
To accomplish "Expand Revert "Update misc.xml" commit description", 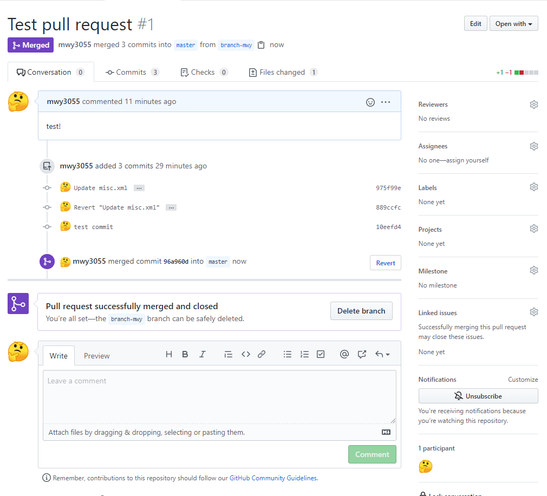I will 171,207.
